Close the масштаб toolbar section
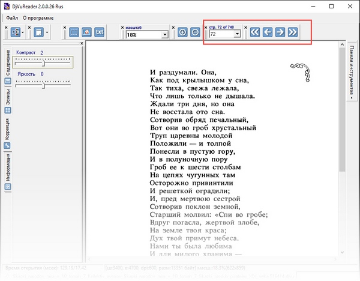 [x=122, y=28]
